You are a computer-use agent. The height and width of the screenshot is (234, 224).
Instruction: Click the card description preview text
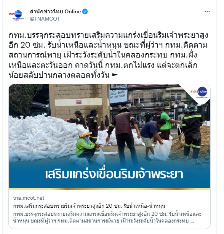[107, 217]
